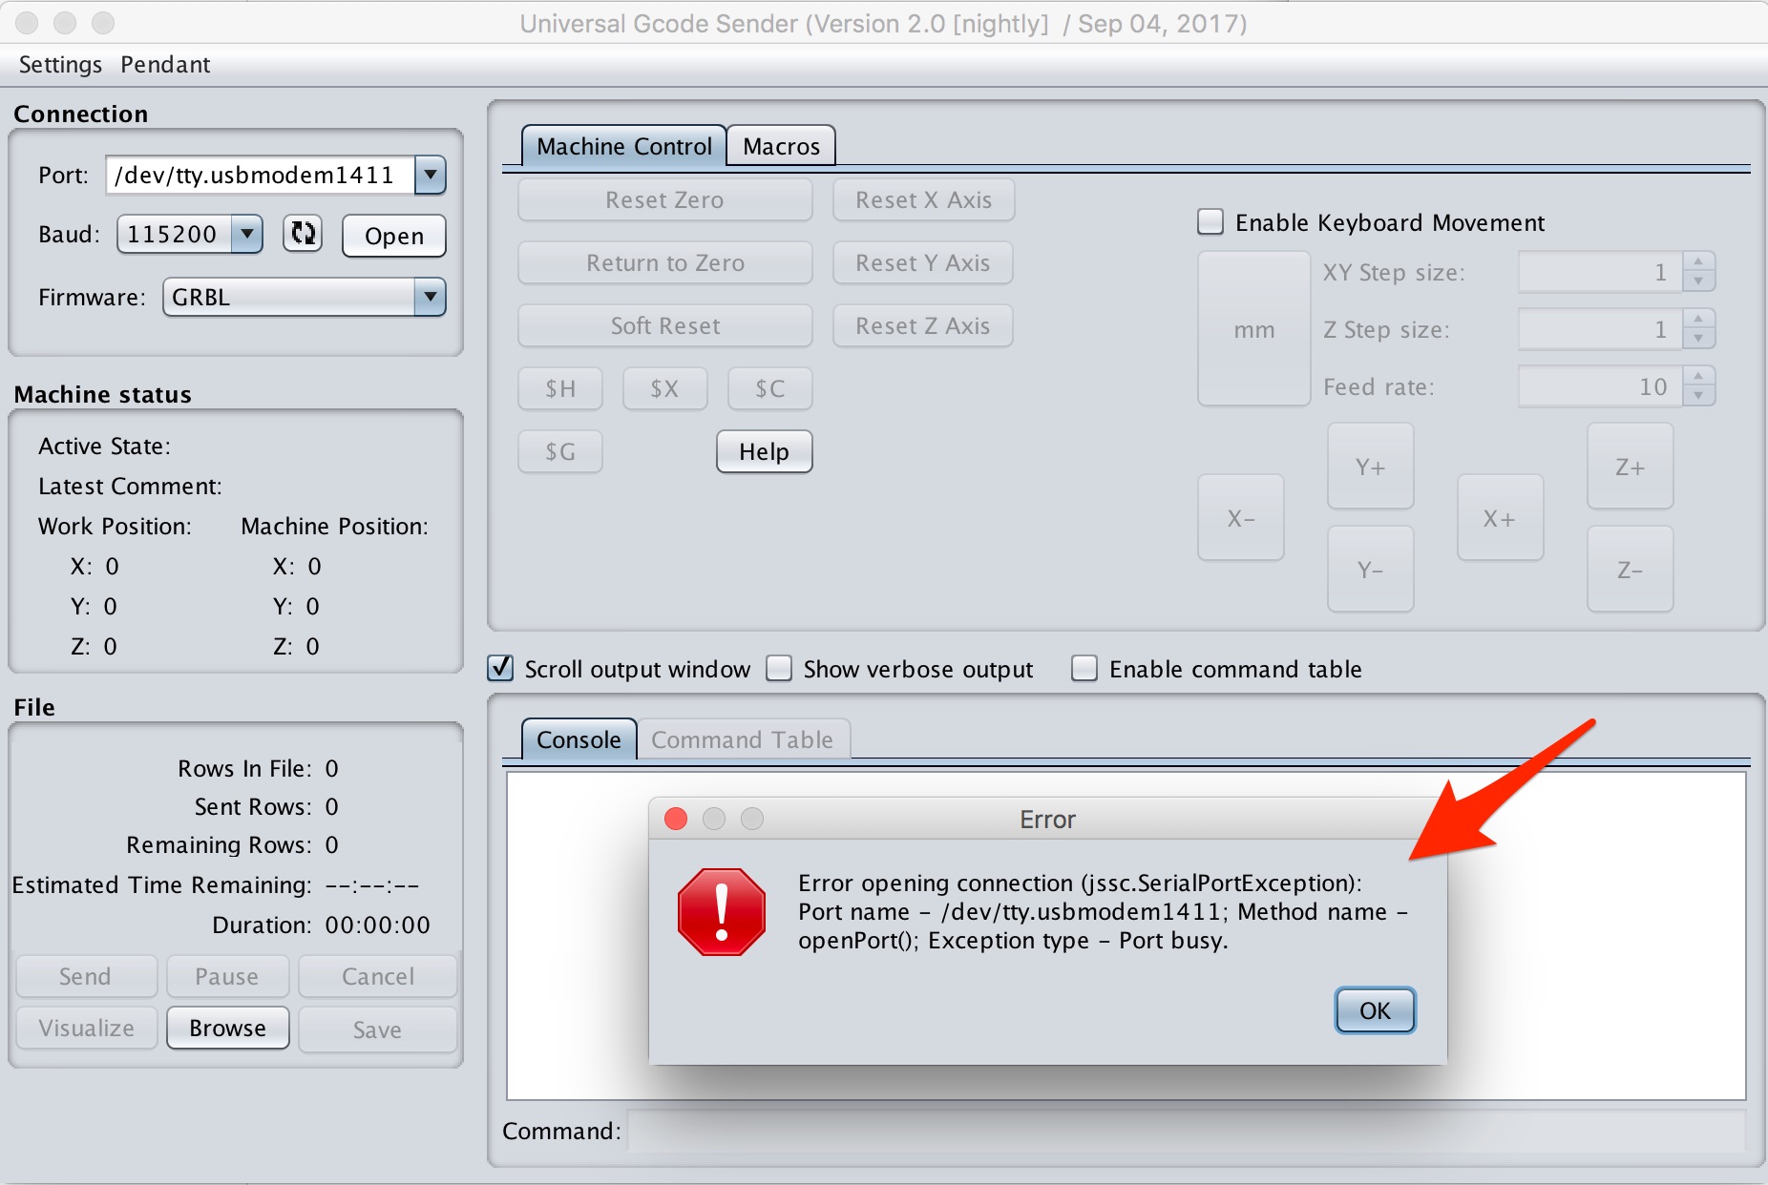Image resolution: width=1768 pixels, height=1185 pixels.
Task: Select the Command Table tab
Action: pyautogui.click(x=743, y=739)
